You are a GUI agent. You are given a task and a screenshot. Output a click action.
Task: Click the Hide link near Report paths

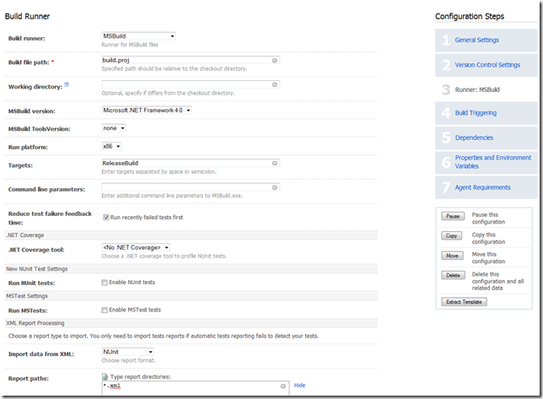(299, 386)
